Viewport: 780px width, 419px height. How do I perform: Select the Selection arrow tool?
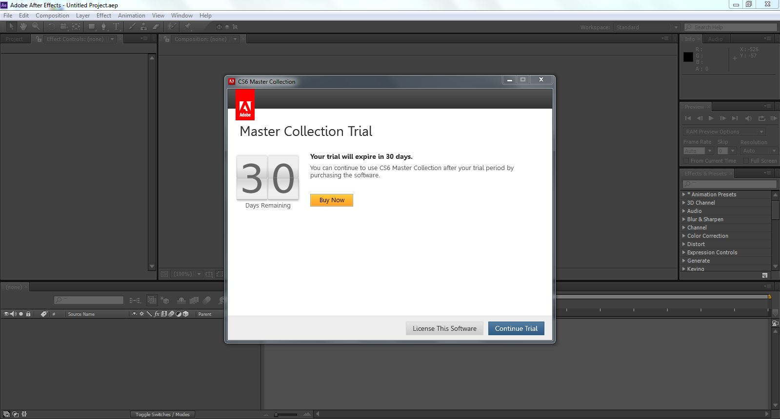pyautogui.click(x=11, y=27)
